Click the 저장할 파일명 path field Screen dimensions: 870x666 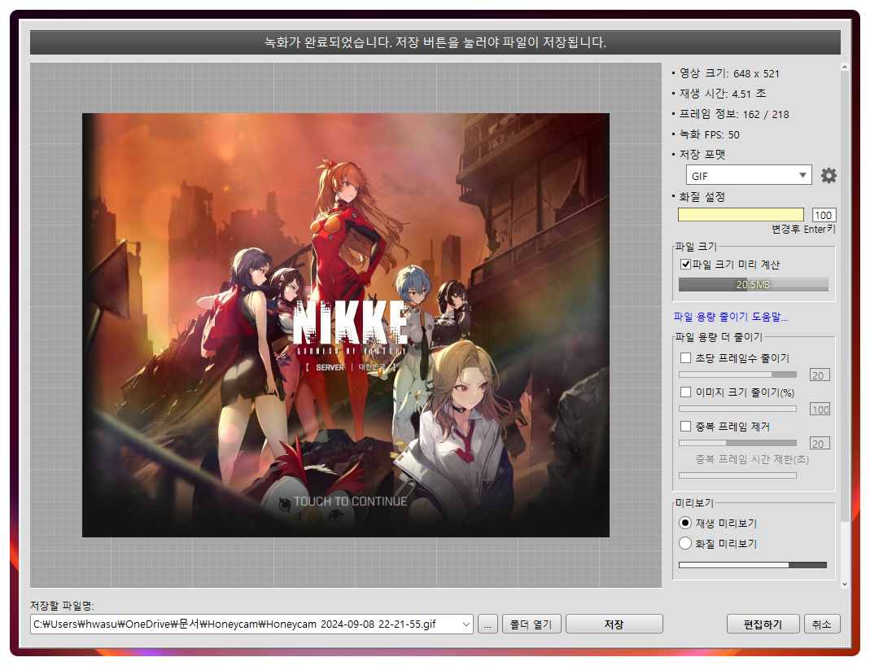(251, 624)
